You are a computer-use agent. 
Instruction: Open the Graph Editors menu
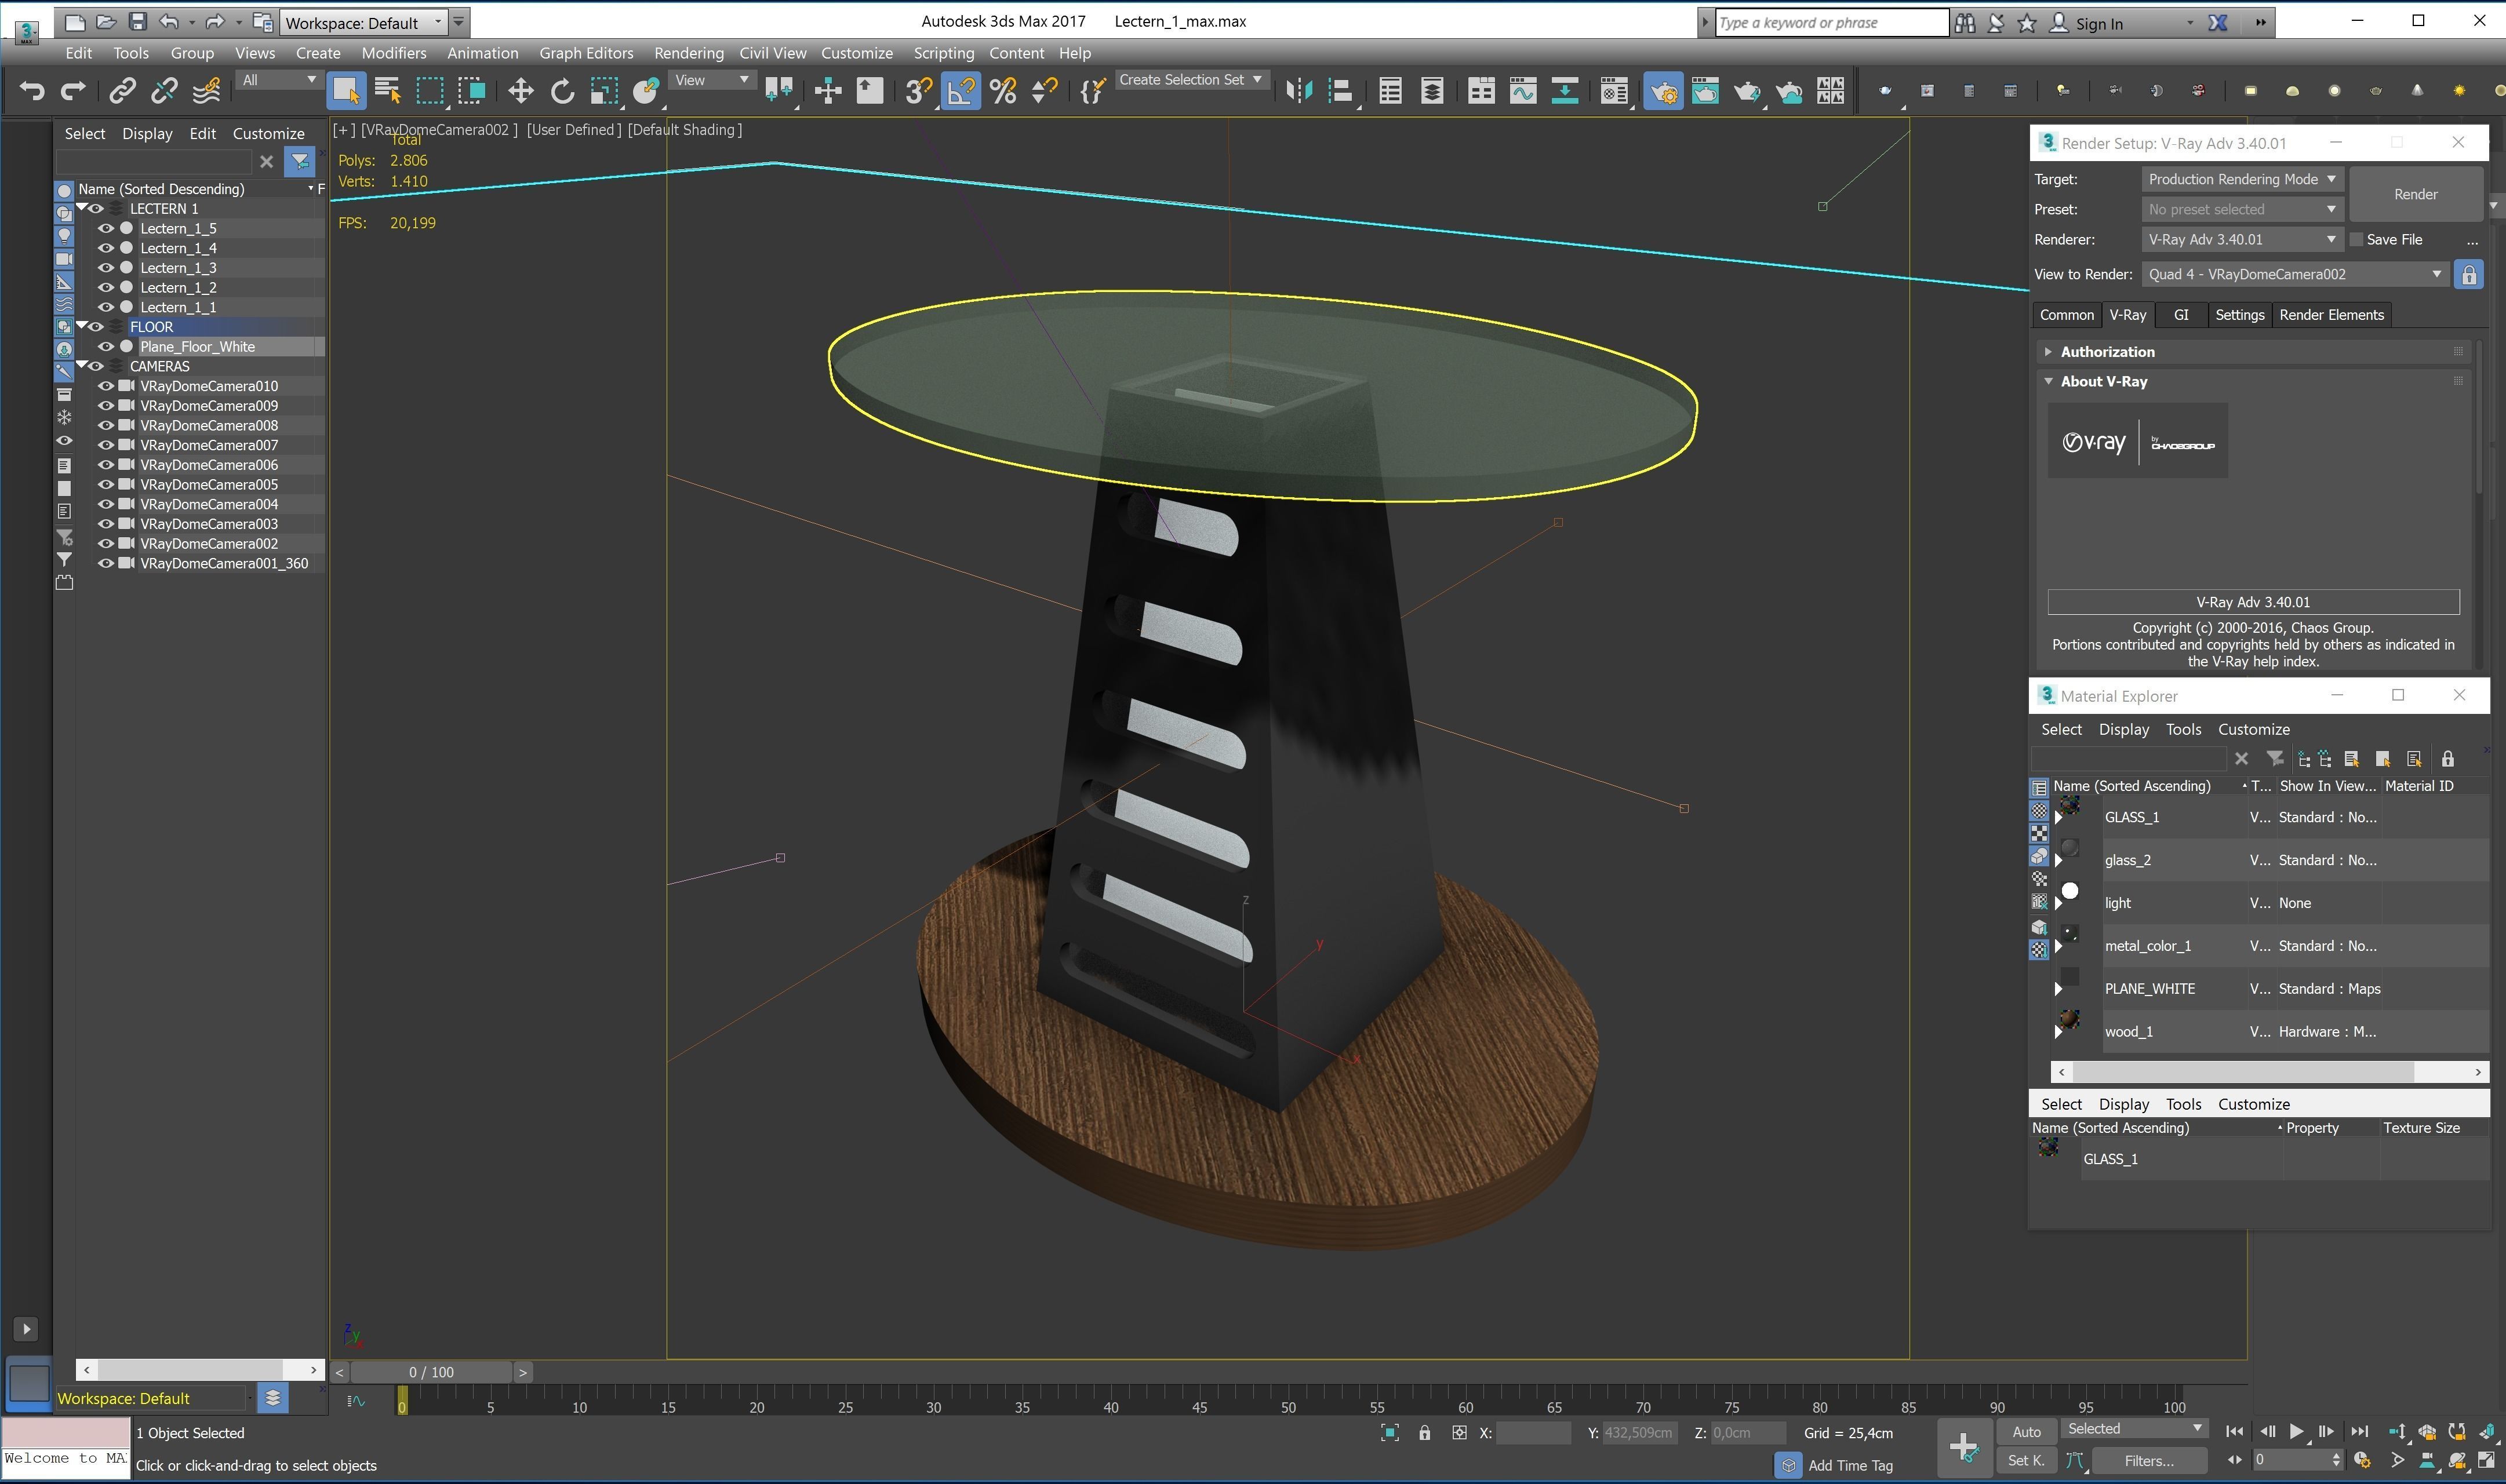pyautogui.click(x=586, y=53)
